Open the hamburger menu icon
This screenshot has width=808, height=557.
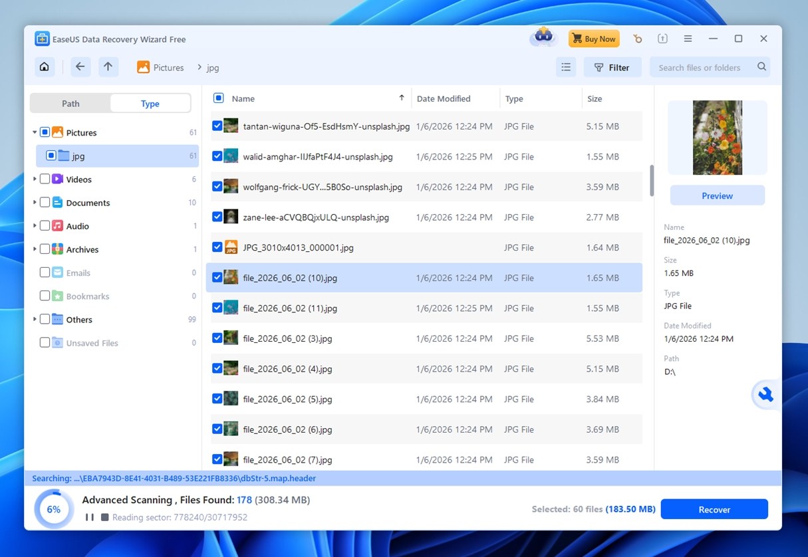(x=688, y=38)
